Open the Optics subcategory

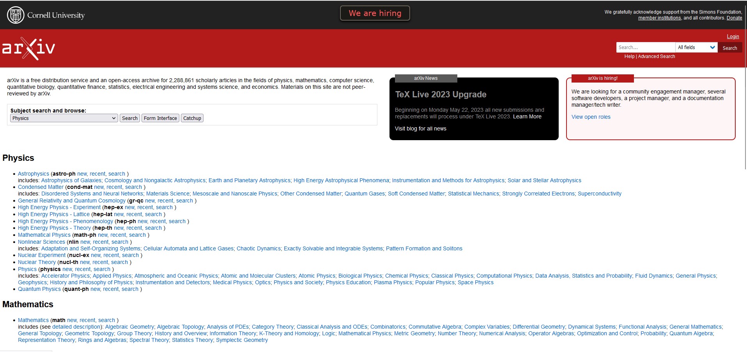262,283
